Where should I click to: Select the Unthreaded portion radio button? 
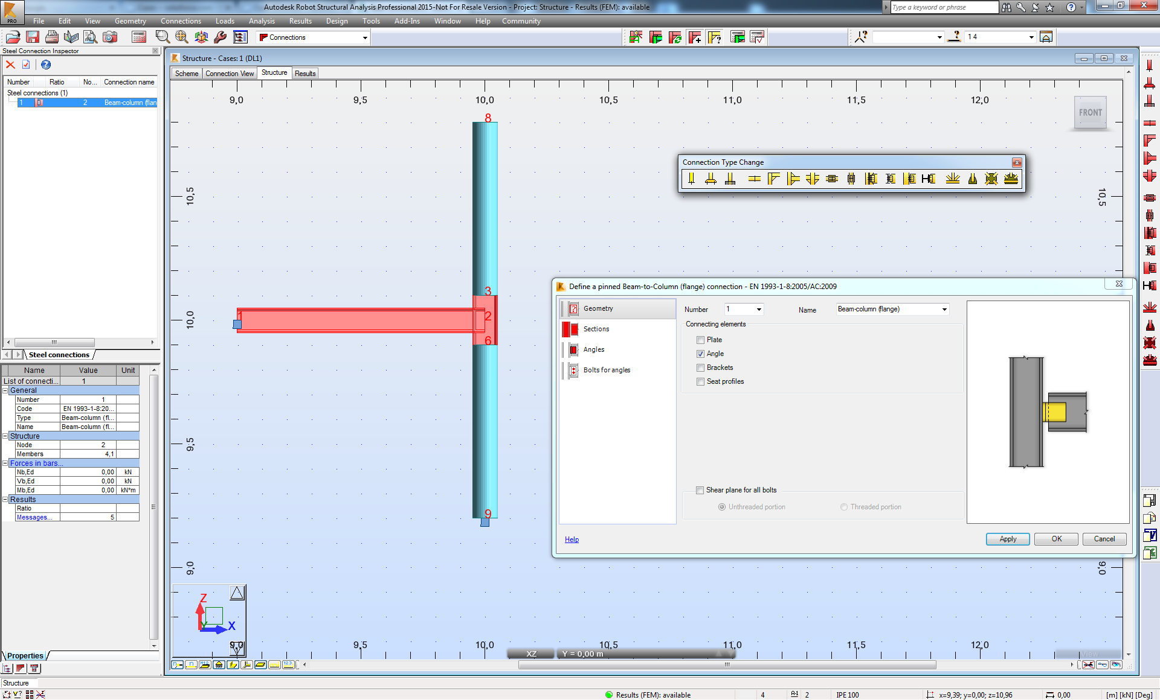pos(722,507)
